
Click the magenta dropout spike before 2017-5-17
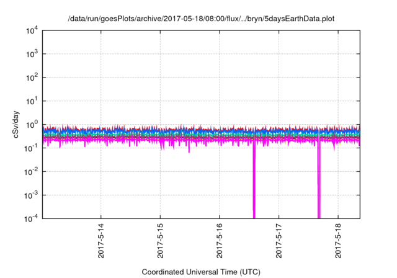[254, 180]
